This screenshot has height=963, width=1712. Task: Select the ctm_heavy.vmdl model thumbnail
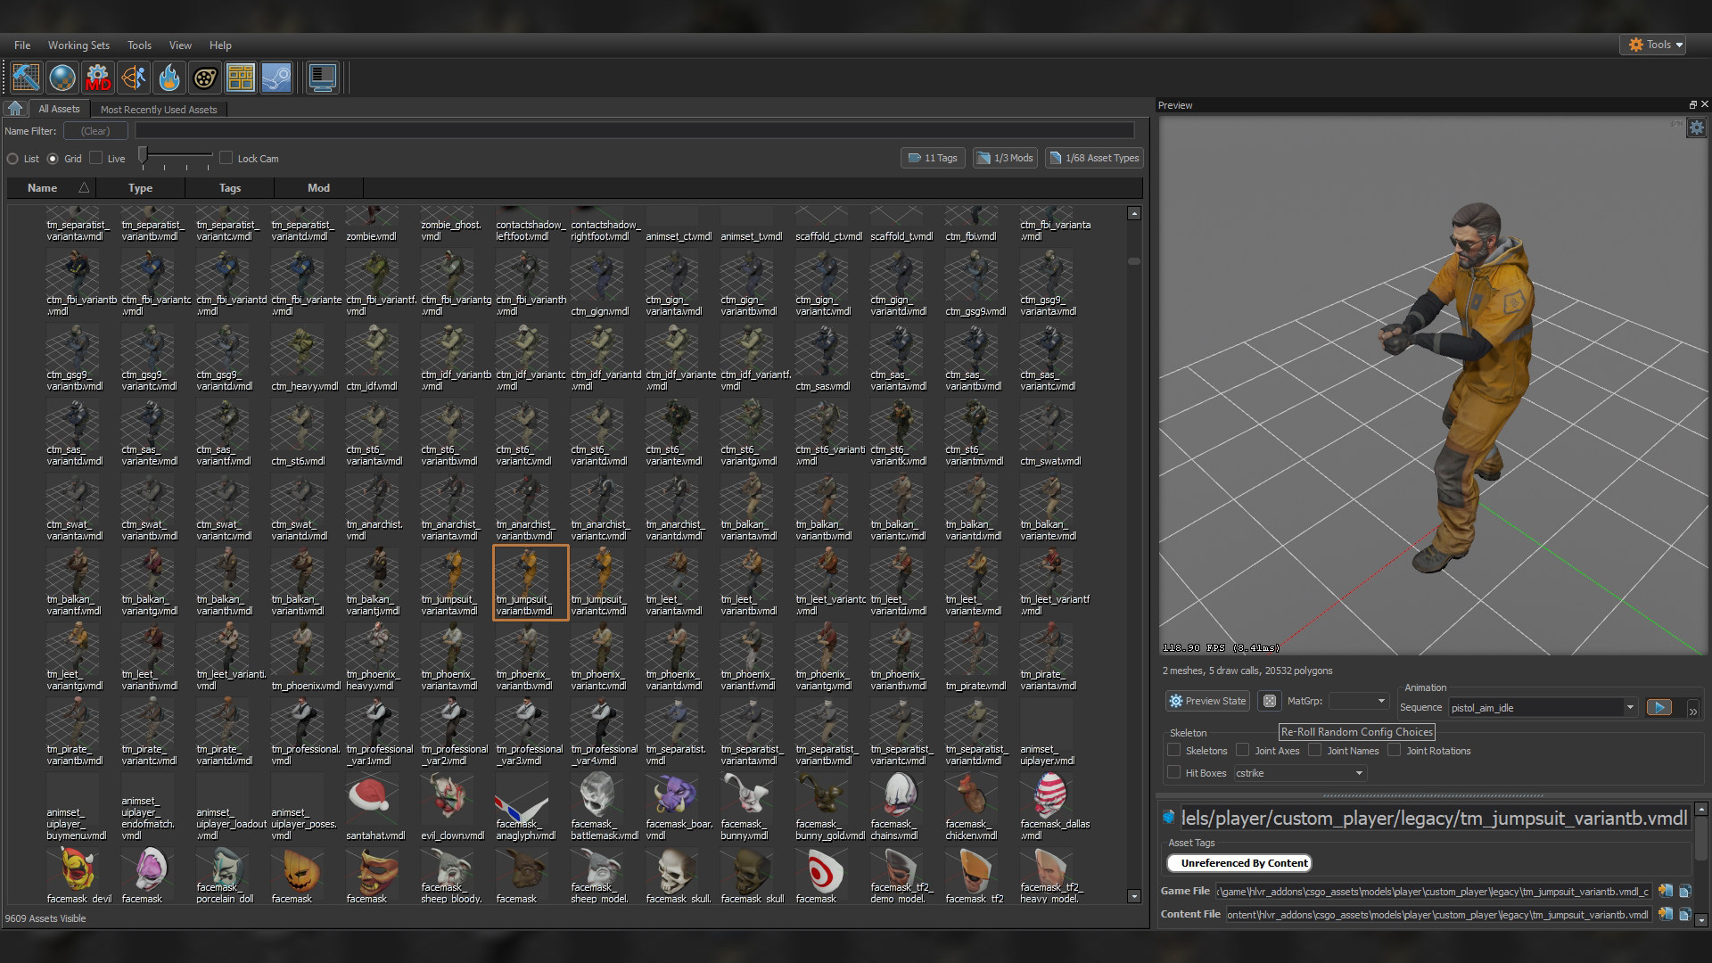click(300, 358)
